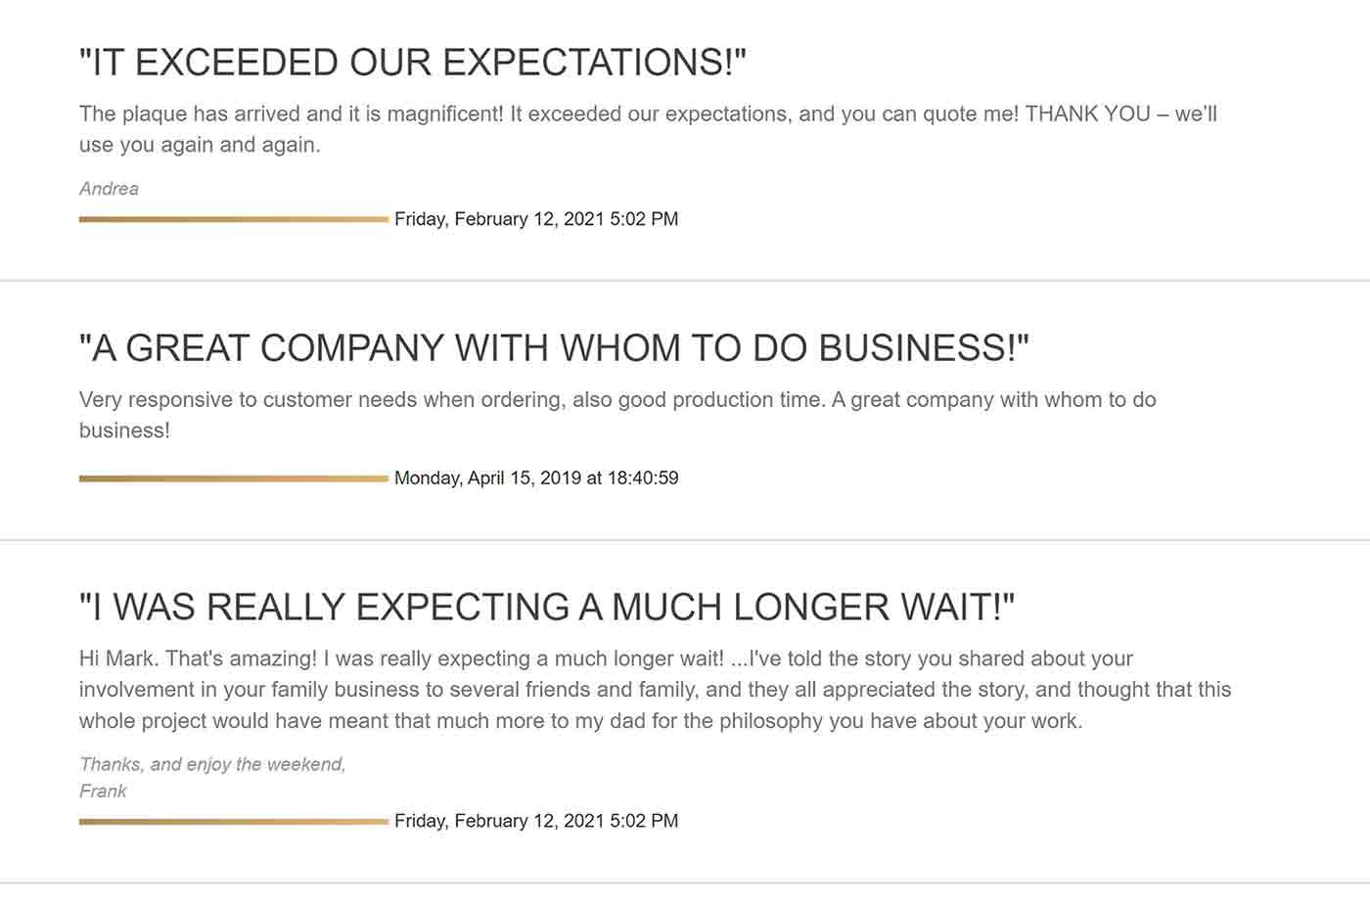Click the "A GREAT COMPANY" testimonial heading
Screen dimensions: 1370x908
point(554,348)
